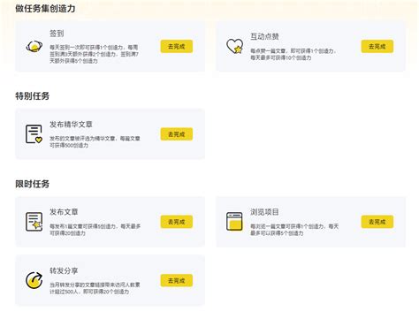The height and width of the screenshot is (319, 419).
Task: Click the 限时任务 section heading
Action: (32, 184)
